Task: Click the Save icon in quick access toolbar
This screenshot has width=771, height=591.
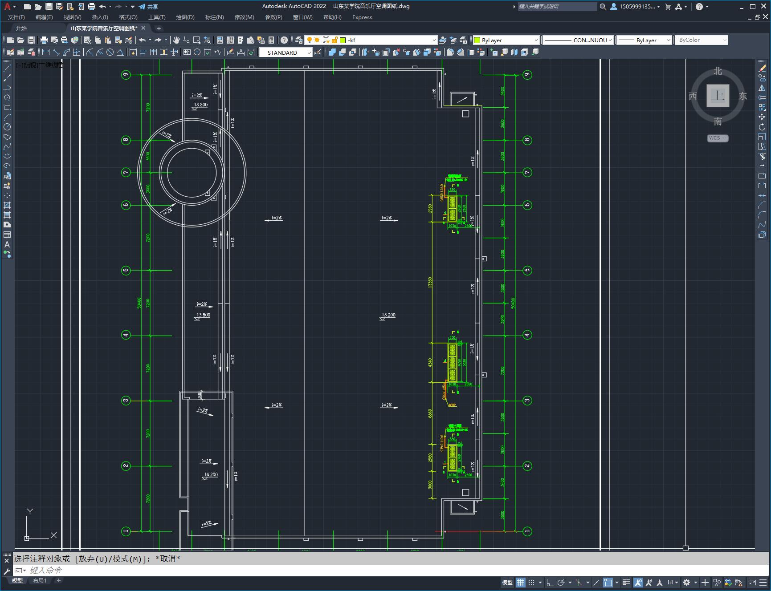Action: (x=49, y=6)
